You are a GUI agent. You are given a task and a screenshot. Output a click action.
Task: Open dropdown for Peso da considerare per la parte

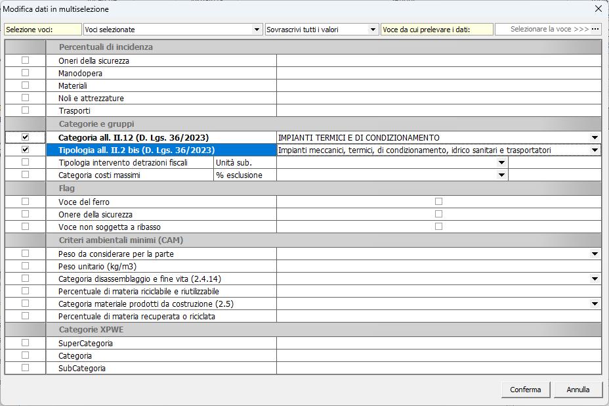(595, 254)
